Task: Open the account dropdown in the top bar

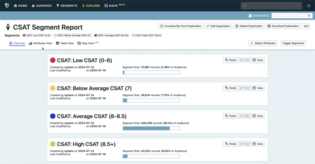Action: pyautogui.click(x=271, y=6)
